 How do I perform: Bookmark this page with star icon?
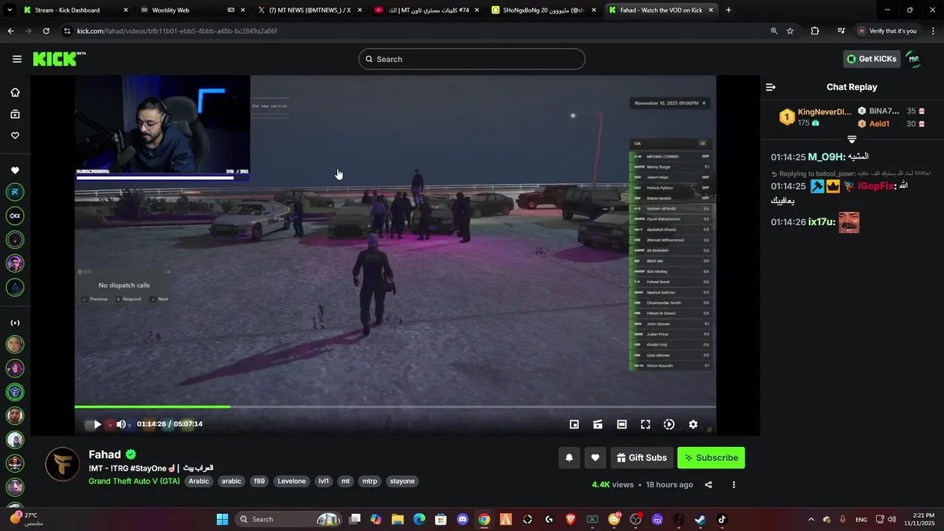click(x=791, y=31)
